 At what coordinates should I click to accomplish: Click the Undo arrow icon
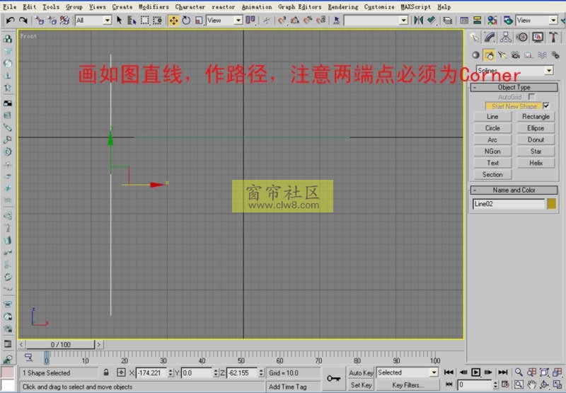coord(10,21)
